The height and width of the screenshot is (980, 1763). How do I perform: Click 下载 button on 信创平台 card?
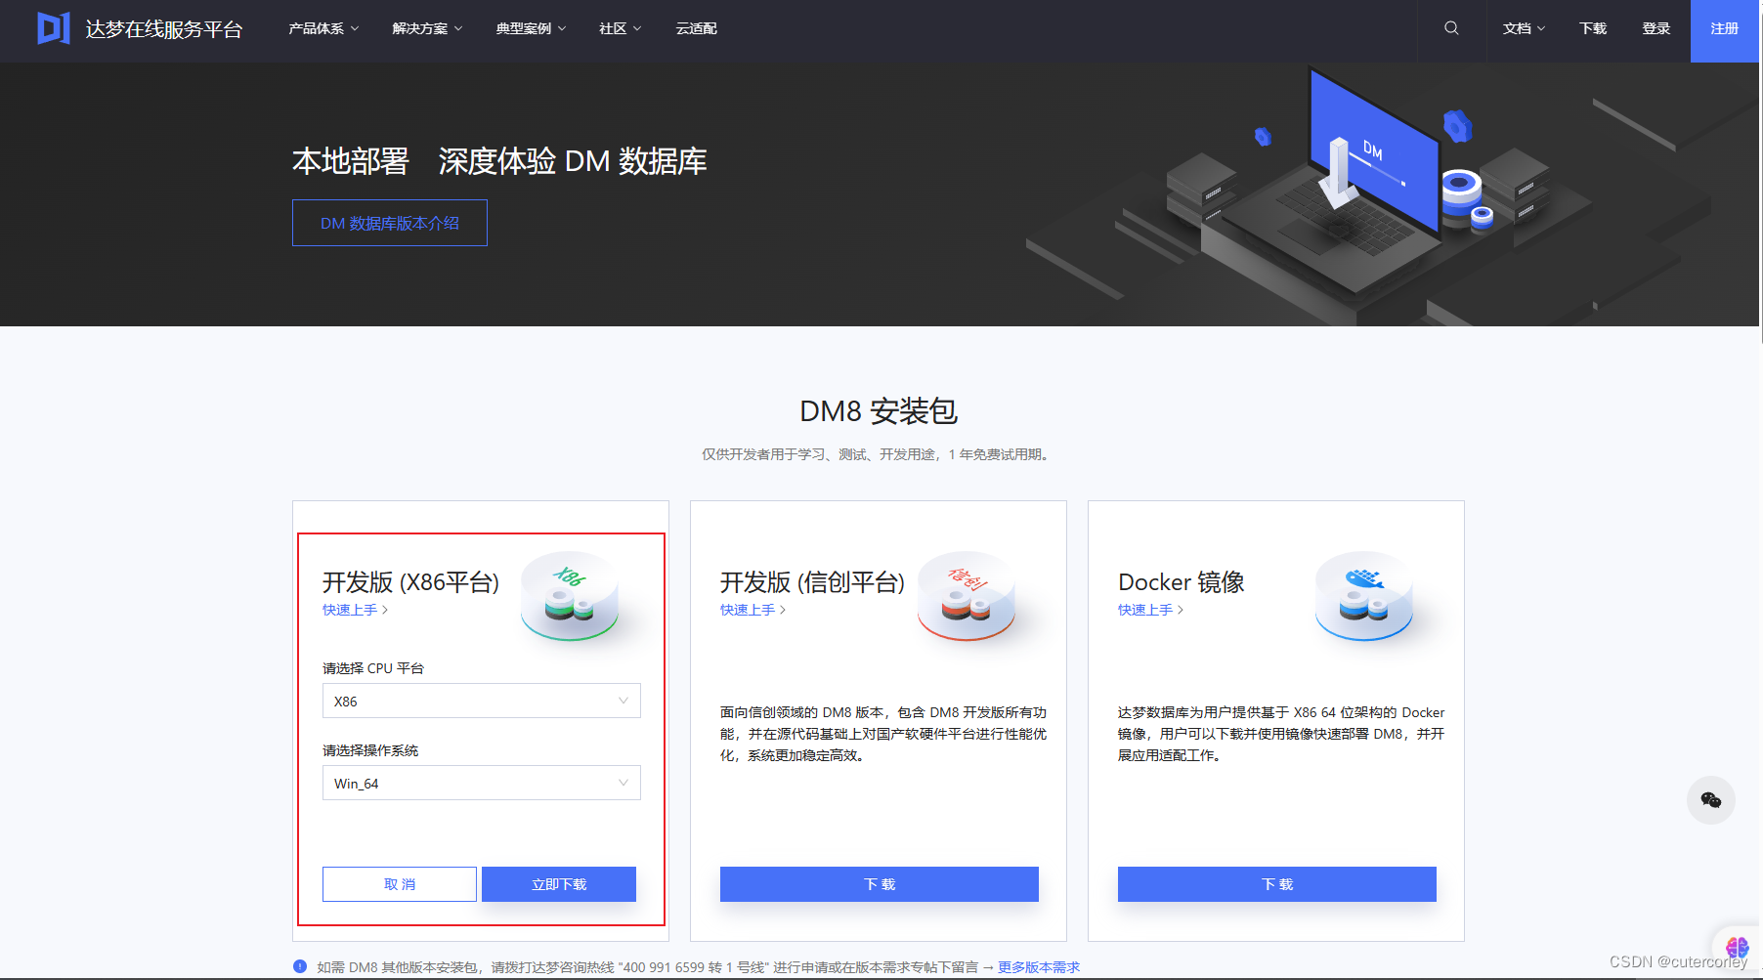880,884
